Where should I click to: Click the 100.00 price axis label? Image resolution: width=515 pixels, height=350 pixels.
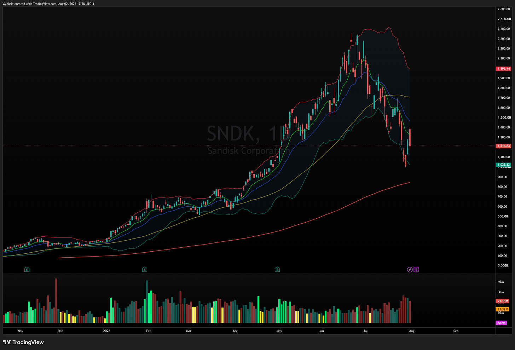tap(503, 256)
